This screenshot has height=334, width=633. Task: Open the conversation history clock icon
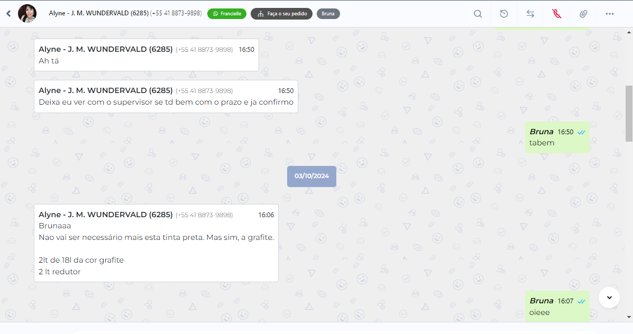point(504,14)
